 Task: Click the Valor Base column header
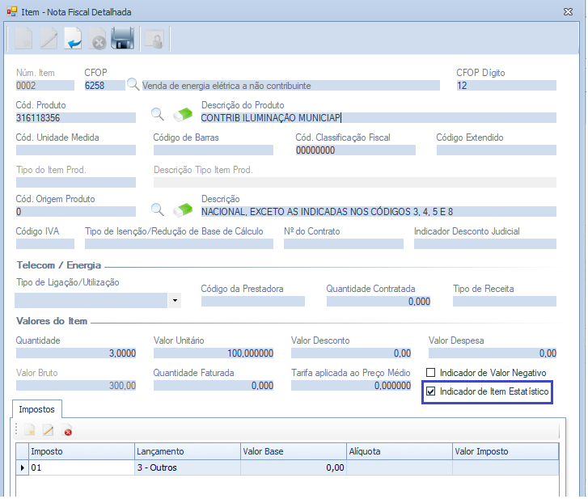293,451
